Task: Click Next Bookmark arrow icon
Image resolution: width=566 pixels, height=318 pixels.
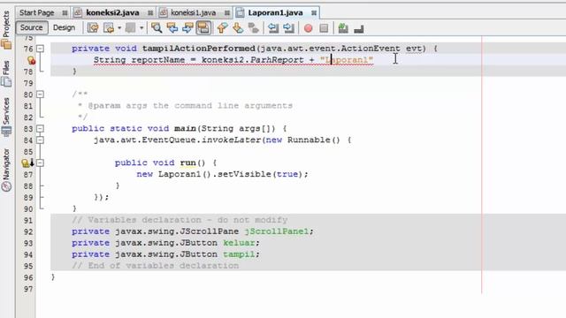Action: click(238, 27)
